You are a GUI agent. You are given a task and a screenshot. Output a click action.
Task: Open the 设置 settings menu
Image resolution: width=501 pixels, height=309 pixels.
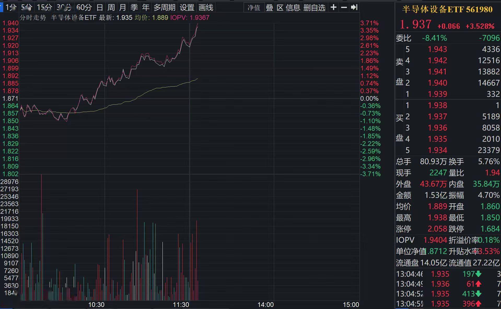(187, 7)
